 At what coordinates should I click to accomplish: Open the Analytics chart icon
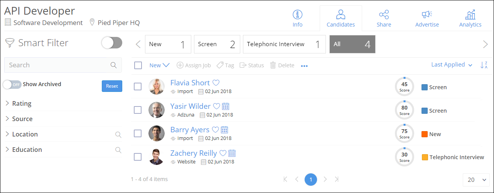(470, 15)
